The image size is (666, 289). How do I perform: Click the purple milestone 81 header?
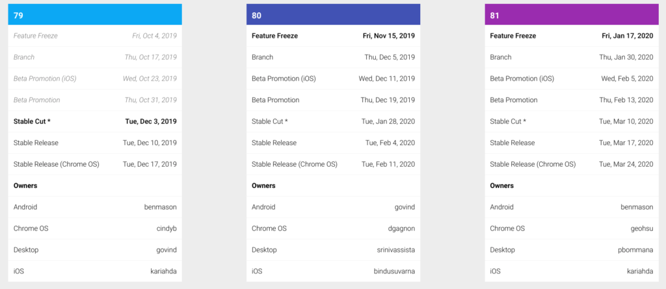pyautogui.click(x=572, y=14)
